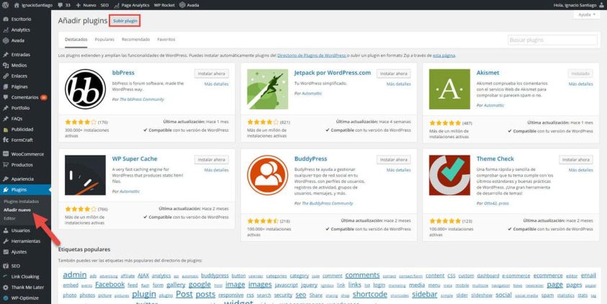Install BuddyPress with Instalar ahora
The image size is (607, 304).
394,159
